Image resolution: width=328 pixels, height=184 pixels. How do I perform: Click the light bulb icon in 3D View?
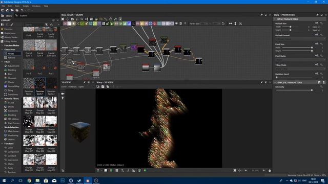(63, 98)
